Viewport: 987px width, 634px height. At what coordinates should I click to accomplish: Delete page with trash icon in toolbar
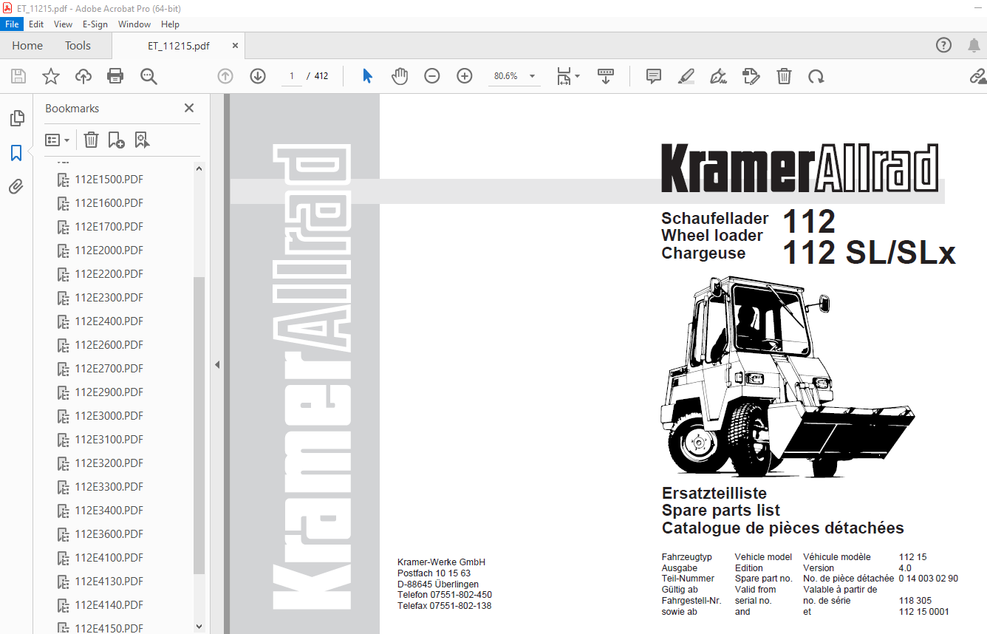pos(784,76)
